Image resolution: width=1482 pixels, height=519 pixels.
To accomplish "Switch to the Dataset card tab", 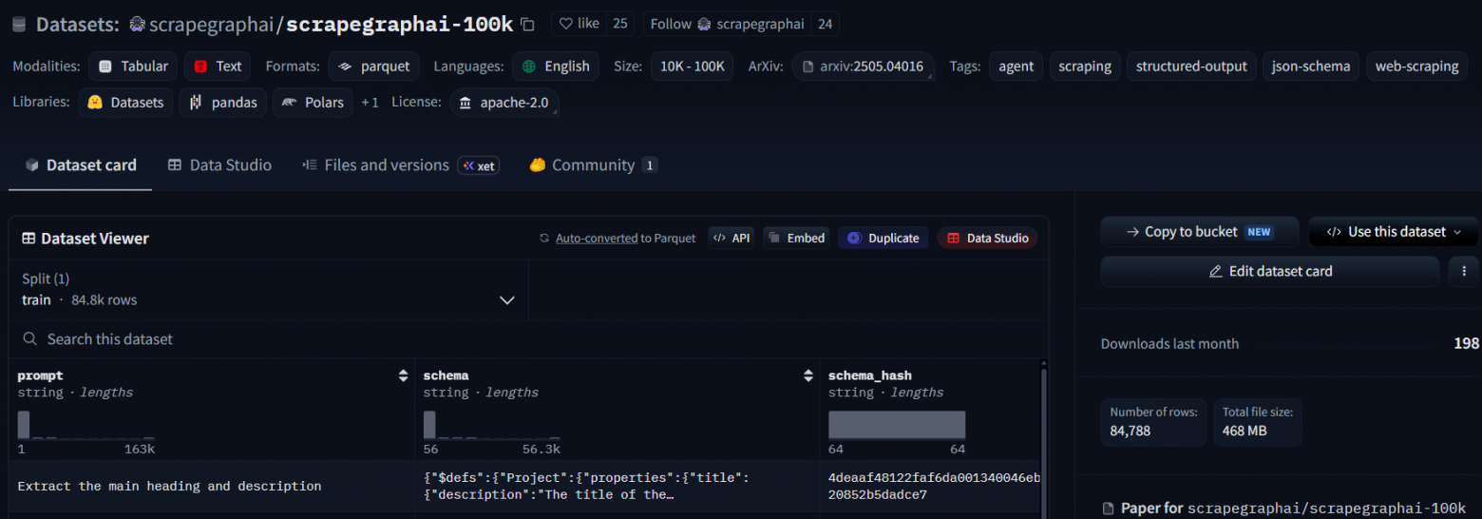I will coord(81,164).
